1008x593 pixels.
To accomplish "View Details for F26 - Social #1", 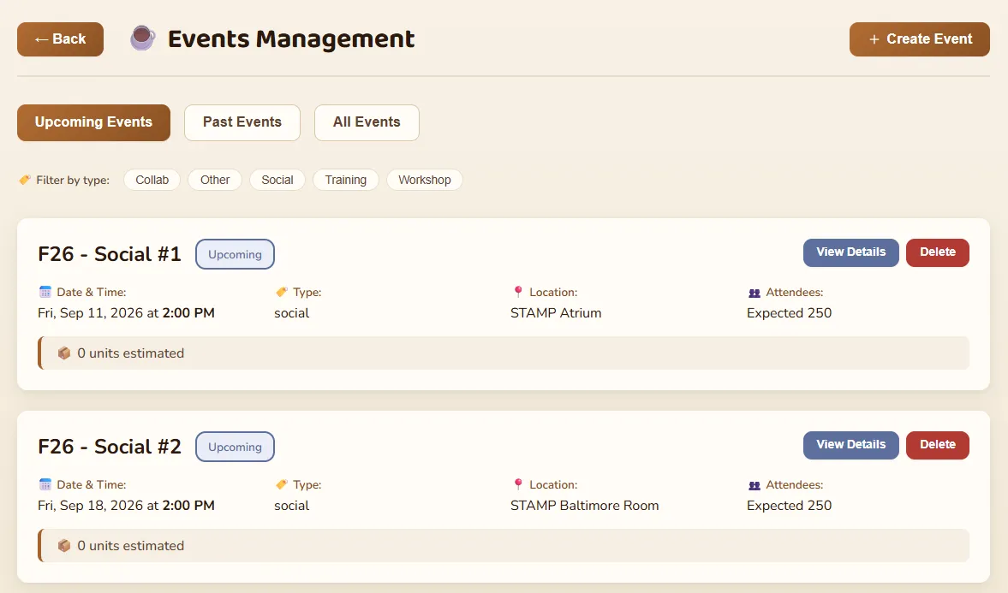I will tap(850, 252).
